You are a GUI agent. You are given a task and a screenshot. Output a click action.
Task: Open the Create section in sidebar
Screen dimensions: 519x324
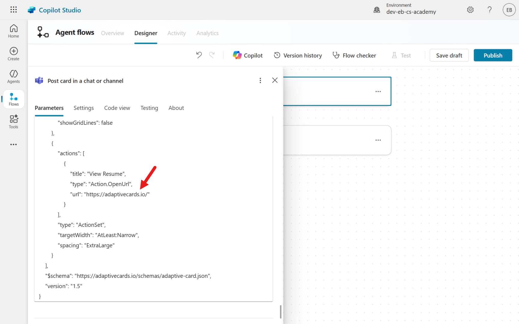pyautogui.click(x=14, y=54)
